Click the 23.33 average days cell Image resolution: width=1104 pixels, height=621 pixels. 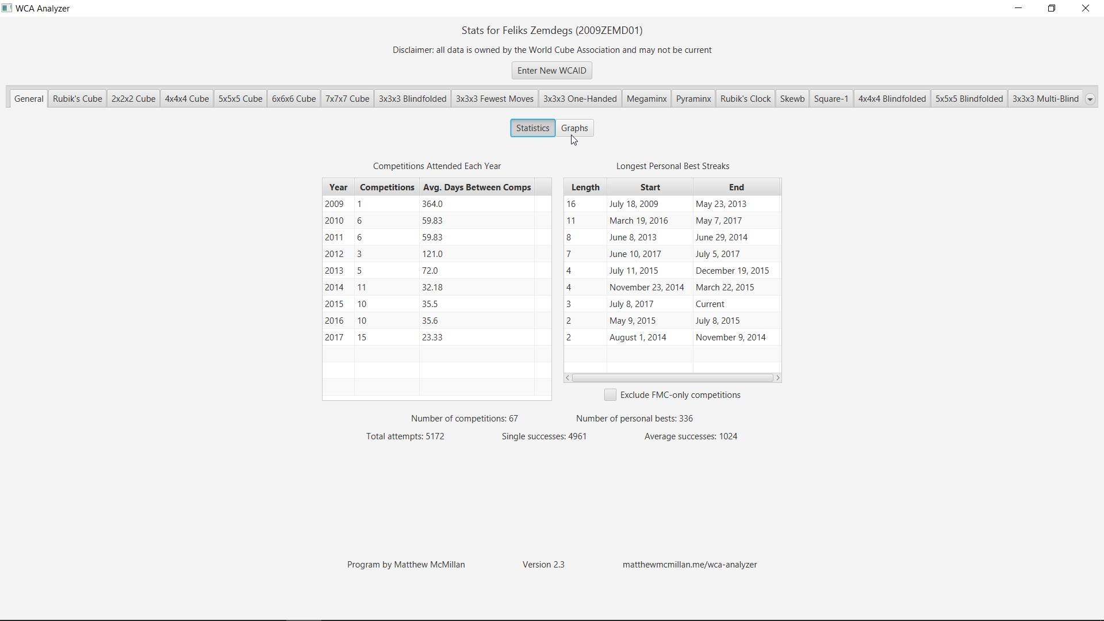[x=477, y=338]
